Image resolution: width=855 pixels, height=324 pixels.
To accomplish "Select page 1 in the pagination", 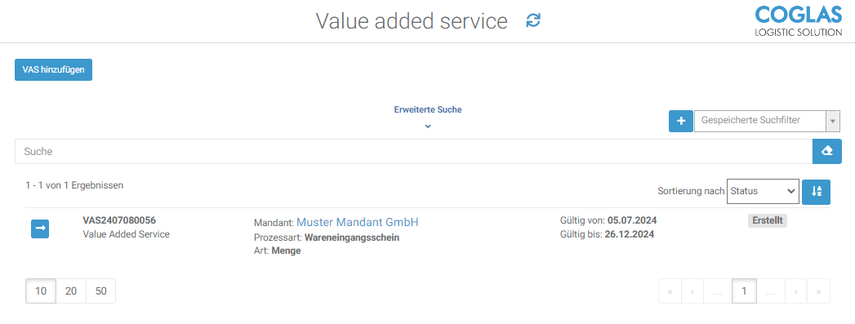I will coord(744,291).
